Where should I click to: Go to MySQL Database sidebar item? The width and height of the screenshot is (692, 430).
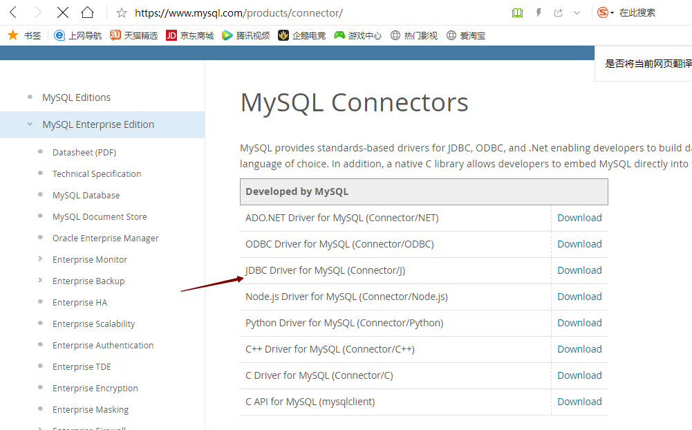[x=86, y=195]
